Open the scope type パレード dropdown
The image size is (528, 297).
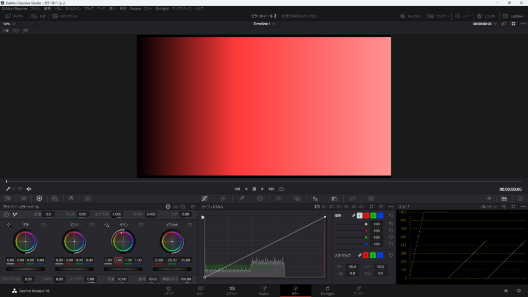tap(489, 207)
